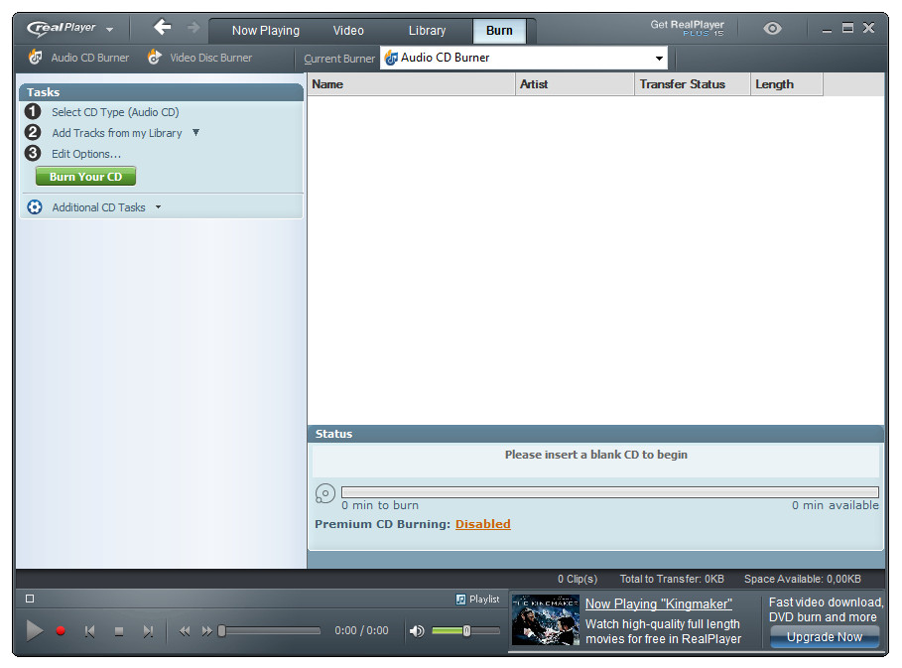Adjust the green volume slider
Screen dimensions: 902x668
pyautogui.click(x=465, y=630)
